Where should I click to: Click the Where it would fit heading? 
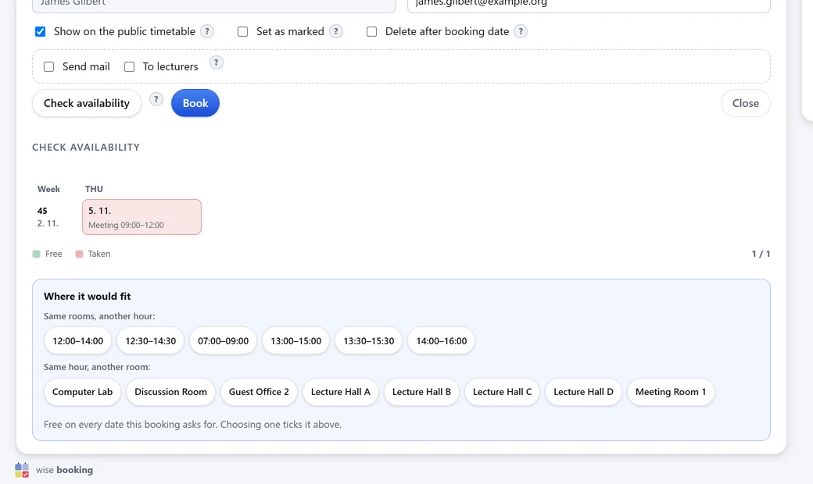coord(87,296)
